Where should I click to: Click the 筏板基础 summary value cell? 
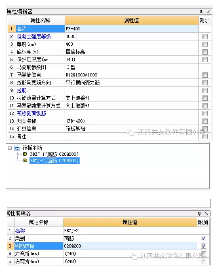pos(131,129)
